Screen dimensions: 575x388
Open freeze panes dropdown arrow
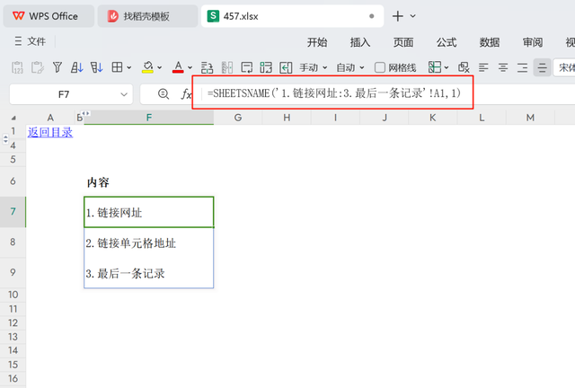coord(447,67)
